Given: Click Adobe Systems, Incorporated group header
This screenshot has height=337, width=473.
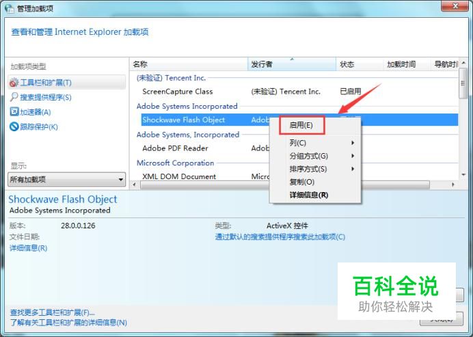Looking at the screenshot, I should 188,135.
